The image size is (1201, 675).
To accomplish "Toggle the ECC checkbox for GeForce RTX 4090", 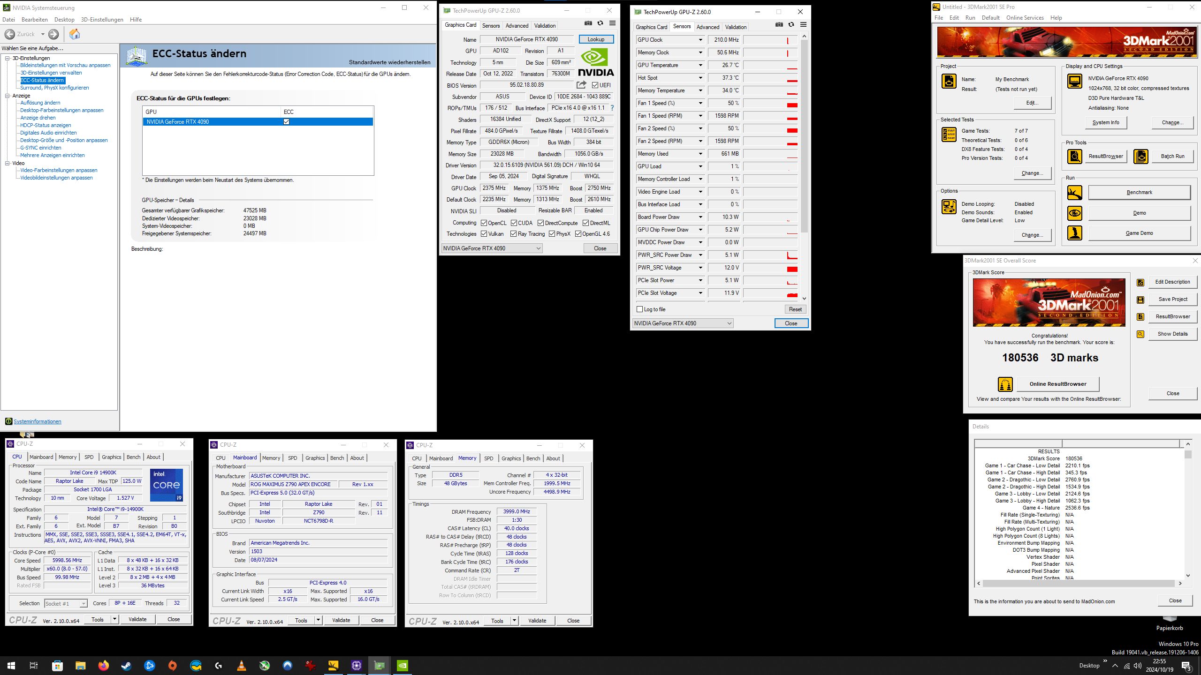I will (x=286, y=122).
